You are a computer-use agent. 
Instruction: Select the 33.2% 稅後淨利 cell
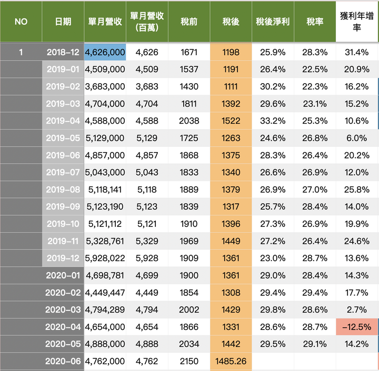pyautogui.click(x=273, y=121)
